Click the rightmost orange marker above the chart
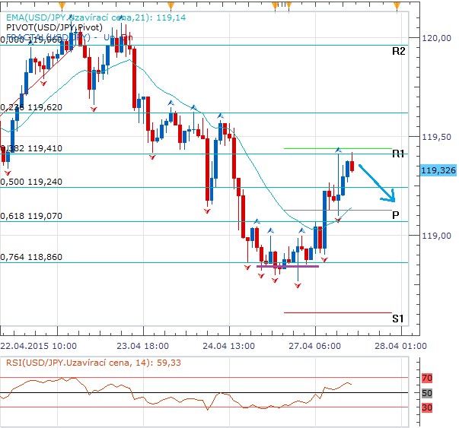Screen dimensions: 459x428 397,5
